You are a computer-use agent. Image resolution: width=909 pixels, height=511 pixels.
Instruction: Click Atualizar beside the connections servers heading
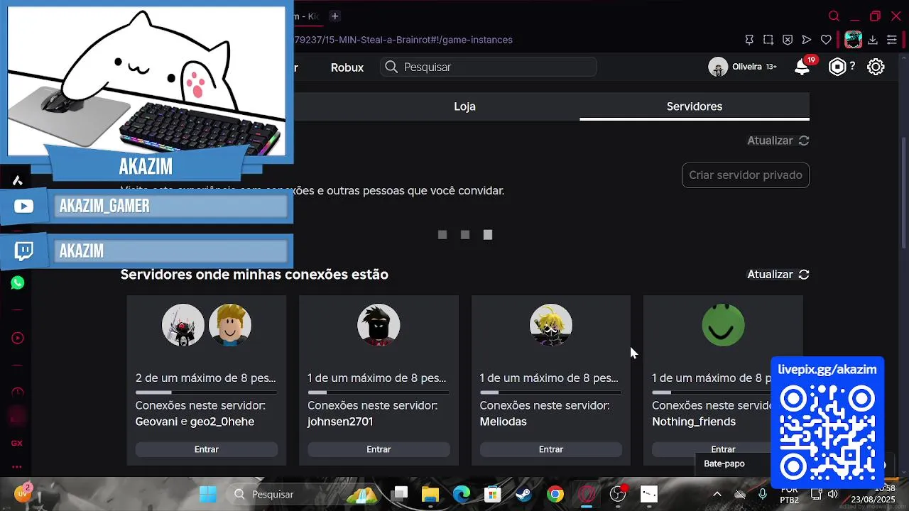(x=778, y=275)
